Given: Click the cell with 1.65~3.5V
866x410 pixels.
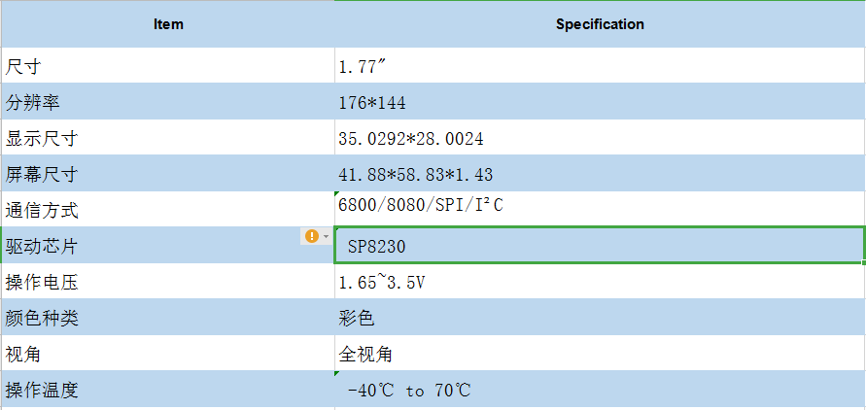Looking at the screenshot, I should click(600, 282).
